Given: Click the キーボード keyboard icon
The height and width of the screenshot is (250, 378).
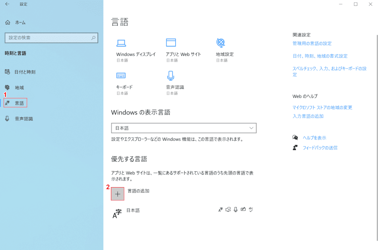Looking at the screenshot, I should pyautogui.click(x=121, y=75).
